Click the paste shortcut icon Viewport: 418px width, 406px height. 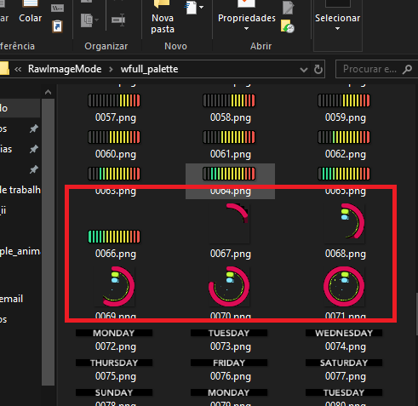(x=57, y=26)
